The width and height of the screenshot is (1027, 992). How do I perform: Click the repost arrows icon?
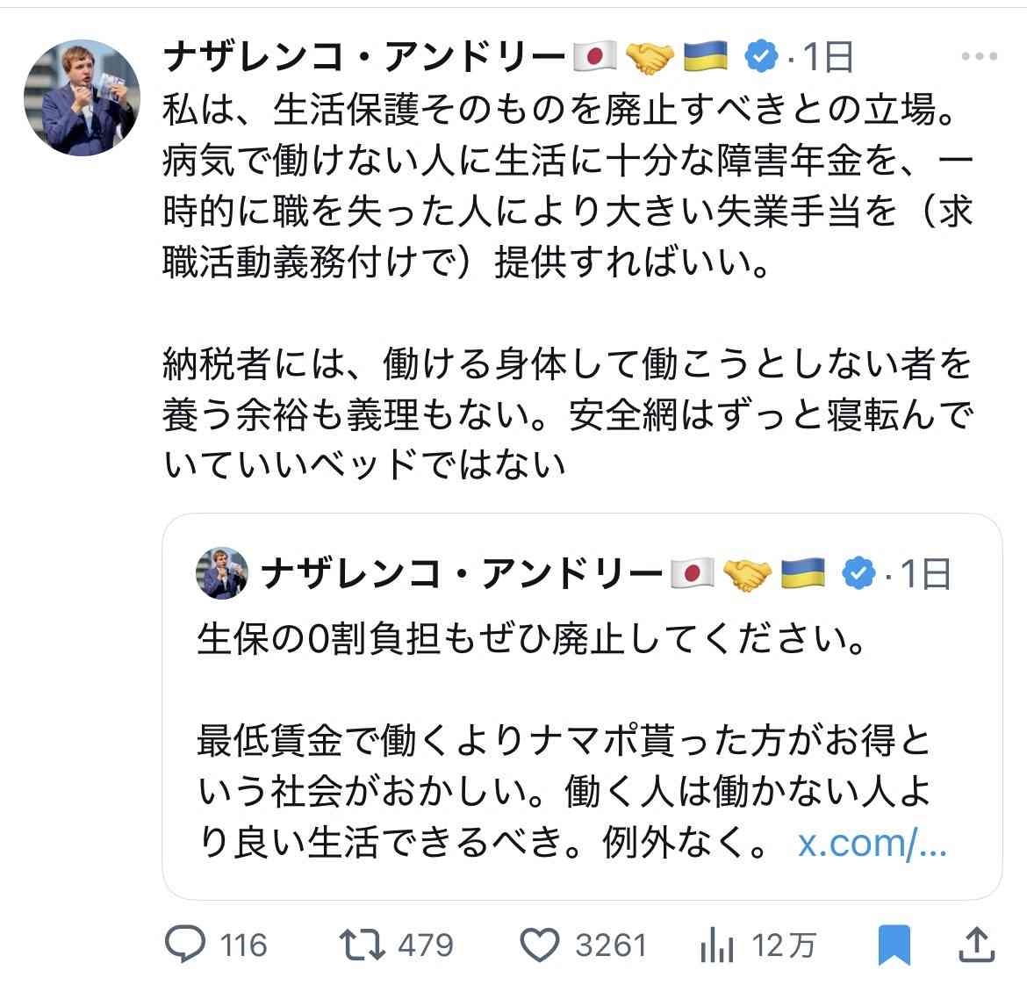(363, 945)
